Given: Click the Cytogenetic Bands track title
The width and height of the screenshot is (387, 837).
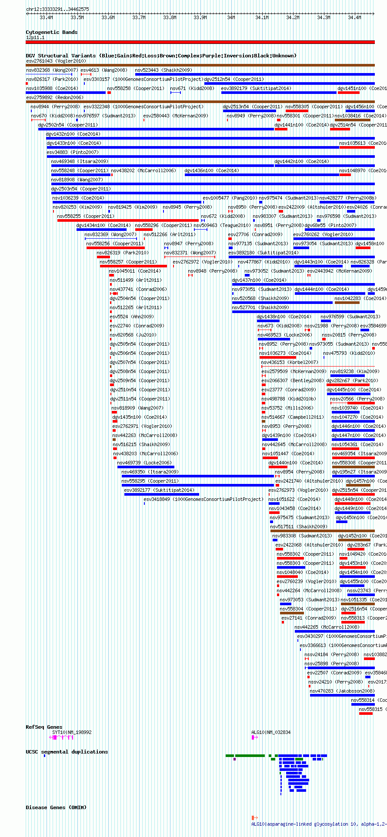Looking at the screenshot, I should 52,32.
